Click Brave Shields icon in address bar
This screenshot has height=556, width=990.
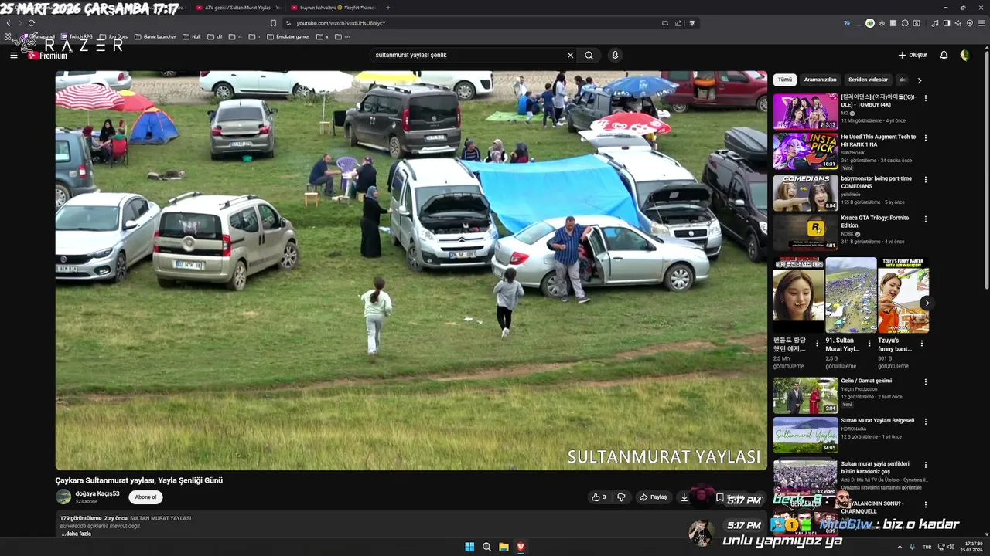(x=692, y=23)
